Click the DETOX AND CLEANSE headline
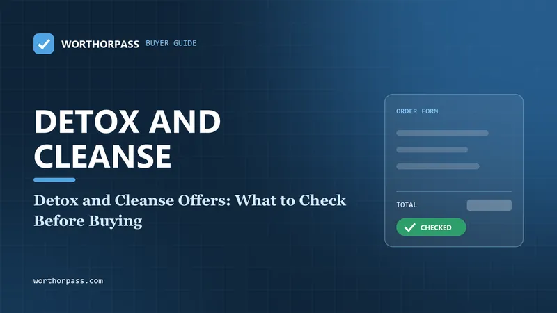 click(x=127, y=138)
